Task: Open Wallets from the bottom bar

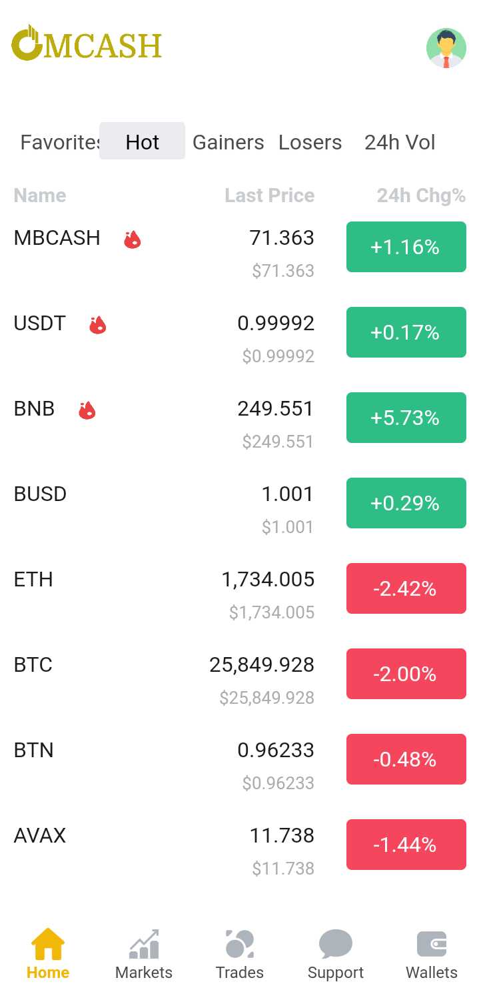Action: (432, 954)
